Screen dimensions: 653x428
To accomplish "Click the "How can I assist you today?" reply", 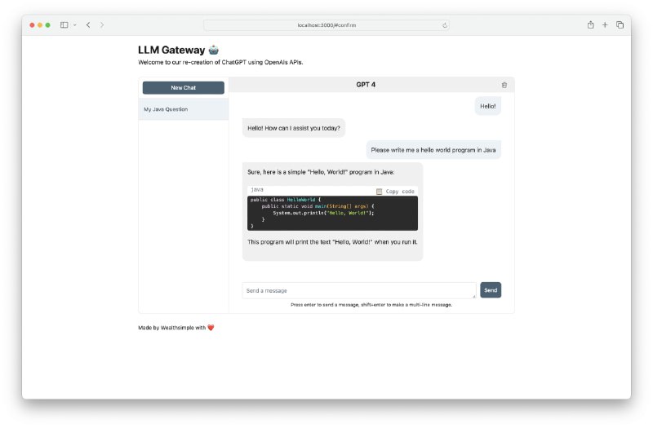I will 294,128.
